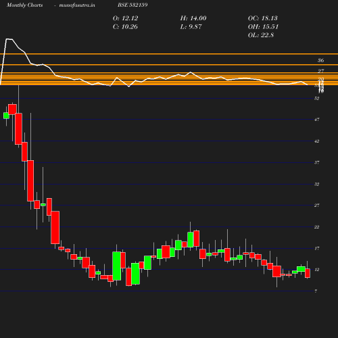Click the "32" price axis label

coord(317,184)
